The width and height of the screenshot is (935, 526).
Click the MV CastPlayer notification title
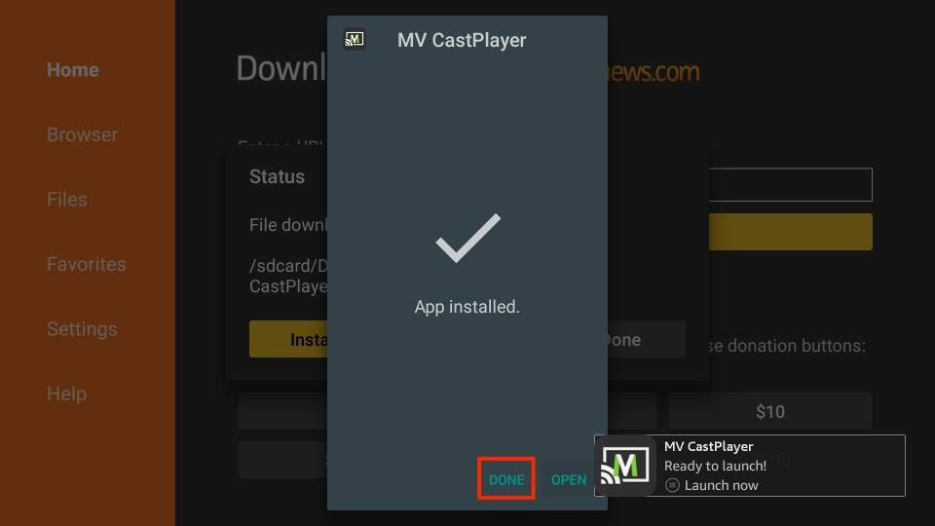point(708,446)
